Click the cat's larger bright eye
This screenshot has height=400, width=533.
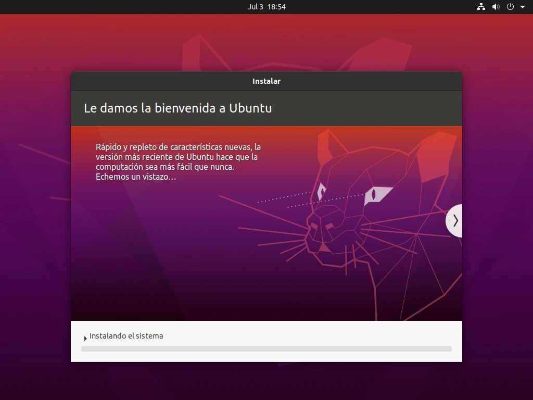pos(378,195)
